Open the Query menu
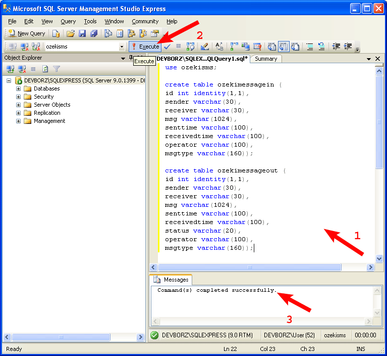Viewport: 387px width, 356px height. [x=68, y=21]
